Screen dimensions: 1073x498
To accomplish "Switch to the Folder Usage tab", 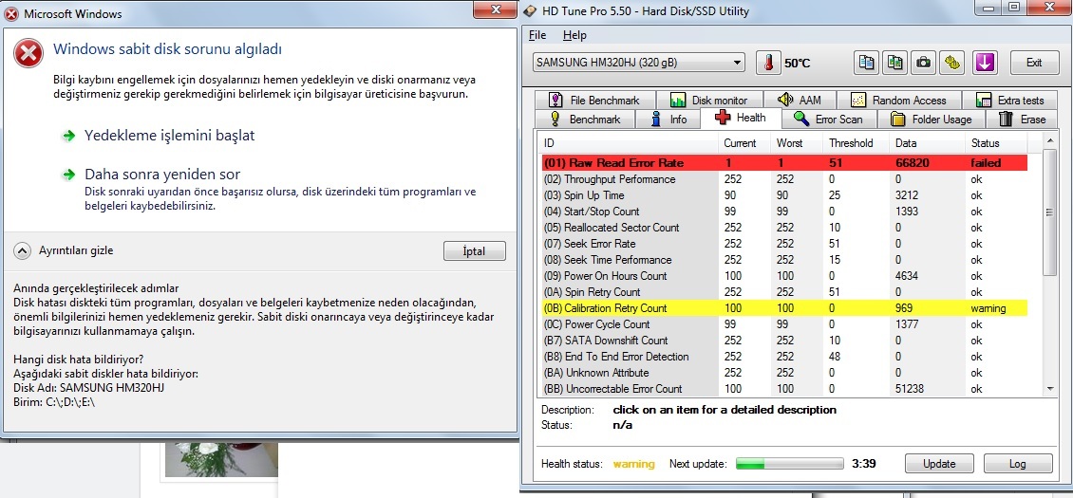I will (x=932, y=119).
